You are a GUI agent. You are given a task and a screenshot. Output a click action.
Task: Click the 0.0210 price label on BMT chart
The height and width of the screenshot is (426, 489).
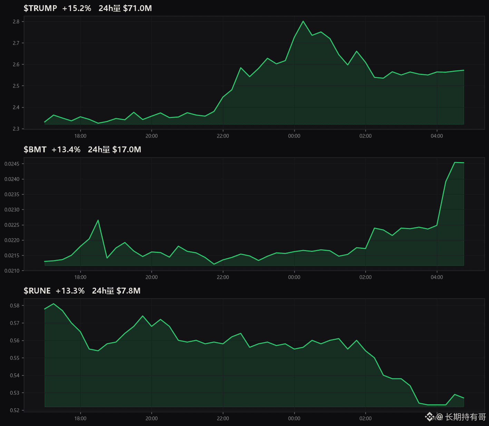(12, 271)
